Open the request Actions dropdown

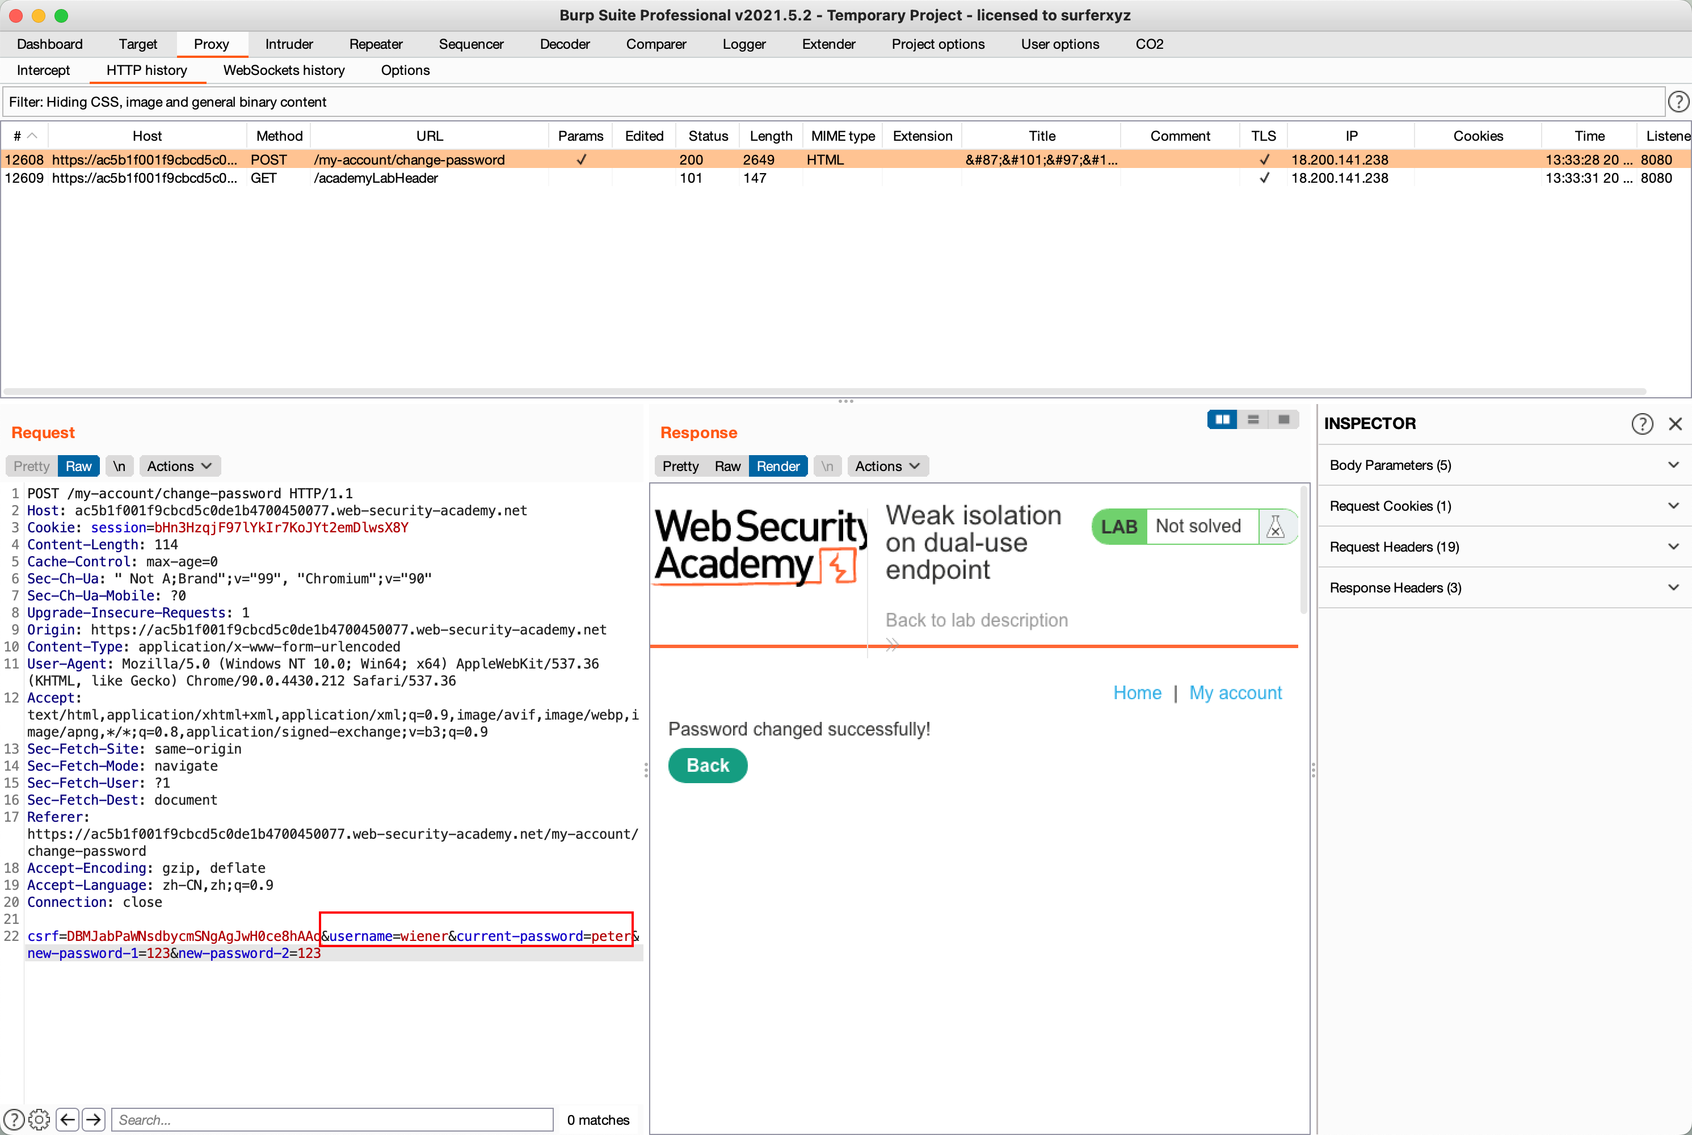coord(179,466)
